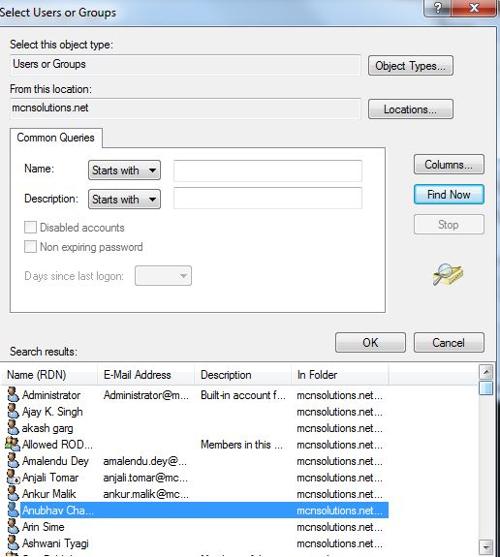
Task: Click the magnifier search icon under Stop
Action: tap(448, 274)
